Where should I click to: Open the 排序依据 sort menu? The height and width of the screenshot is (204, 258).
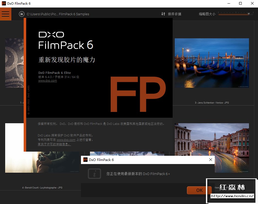click(174, 14)
